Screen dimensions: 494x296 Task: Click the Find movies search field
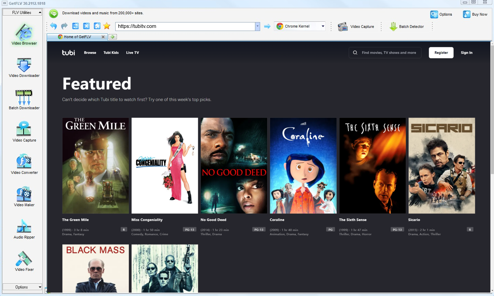coord(385,53)
